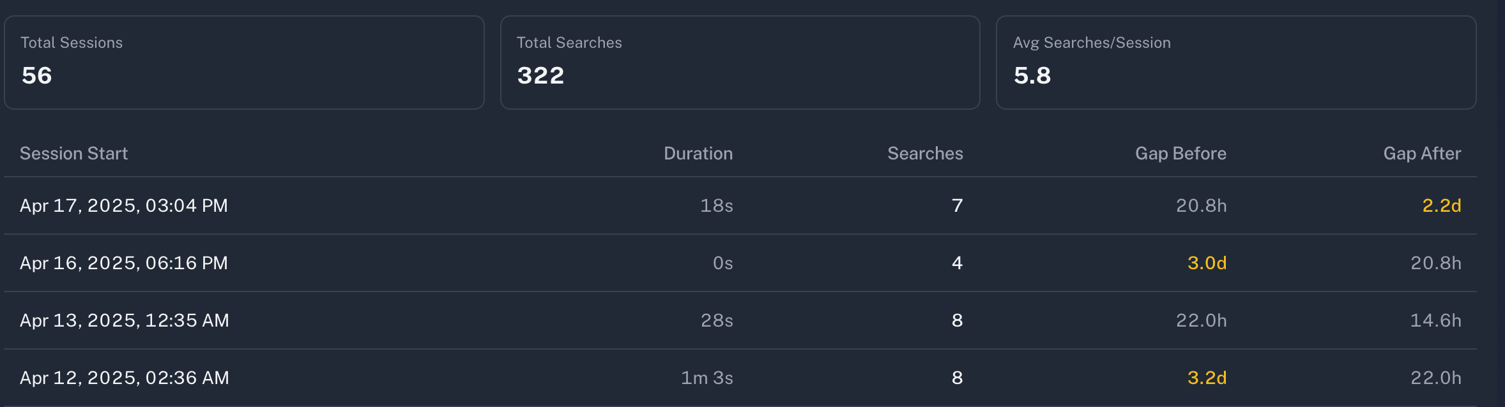Click the 14.6h gap after value
1505x407 pixels.
[x=1435, y=321]
